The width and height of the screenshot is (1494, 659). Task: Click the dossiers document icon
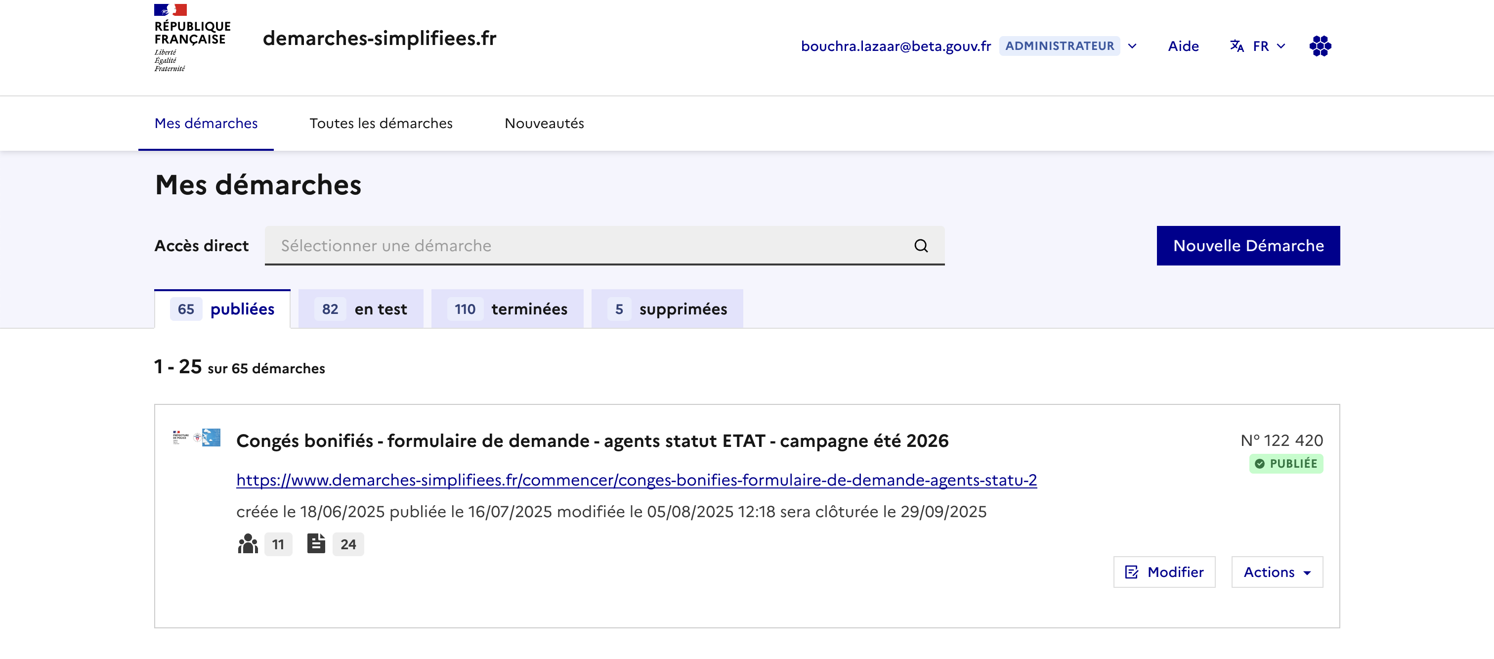(x=315, y=543)
